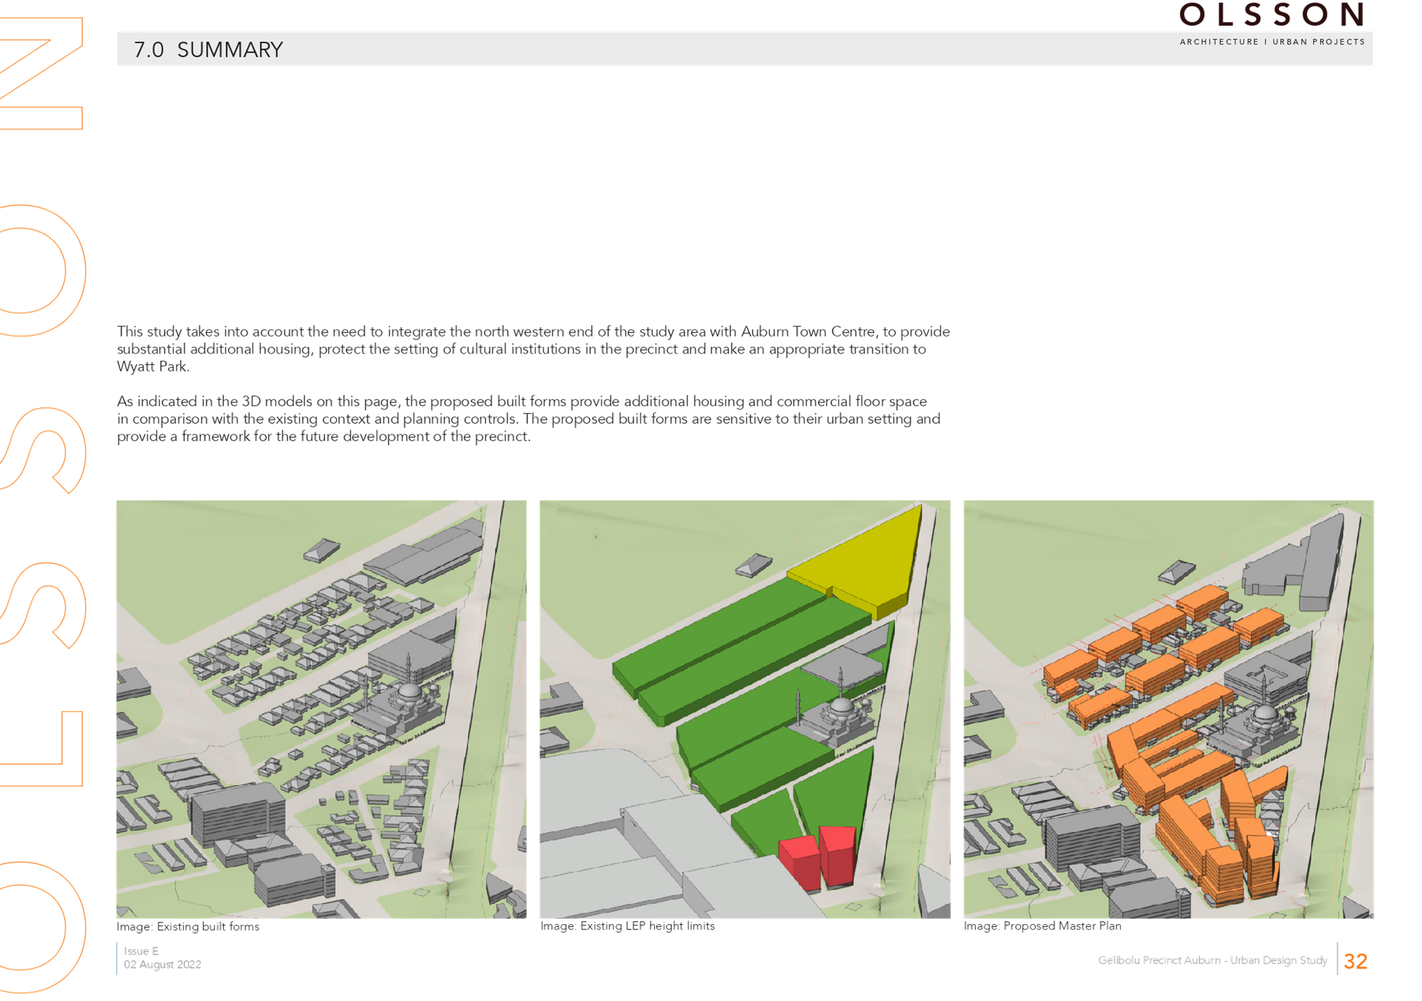Click the Existing LEP height limits image
The height and width of the screenshot is (1001, 1422).
pos(744,708)
